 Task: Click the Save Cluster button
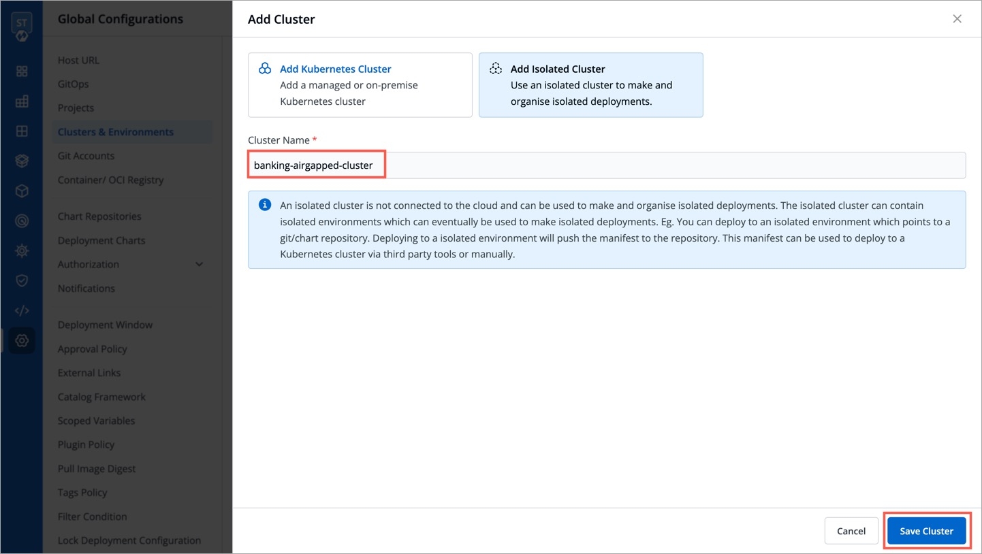926,531
